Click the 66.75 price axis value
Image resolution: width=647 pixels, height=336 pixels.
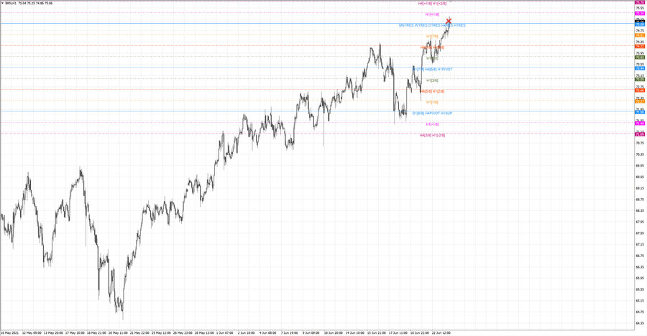coord(640,256)
